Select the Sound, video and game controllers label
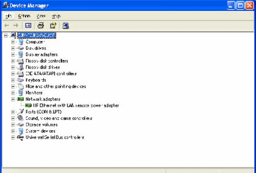Viewport: 256px width, 173px height. (59, 118)
